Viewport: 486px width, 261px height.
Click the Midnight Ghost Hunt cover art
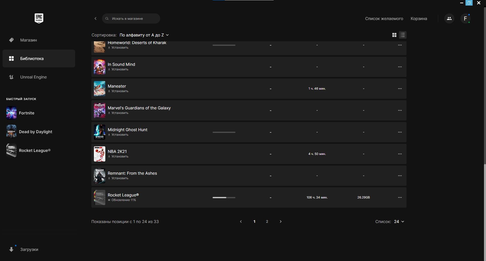pyautogui.click(x=99, y=132)
